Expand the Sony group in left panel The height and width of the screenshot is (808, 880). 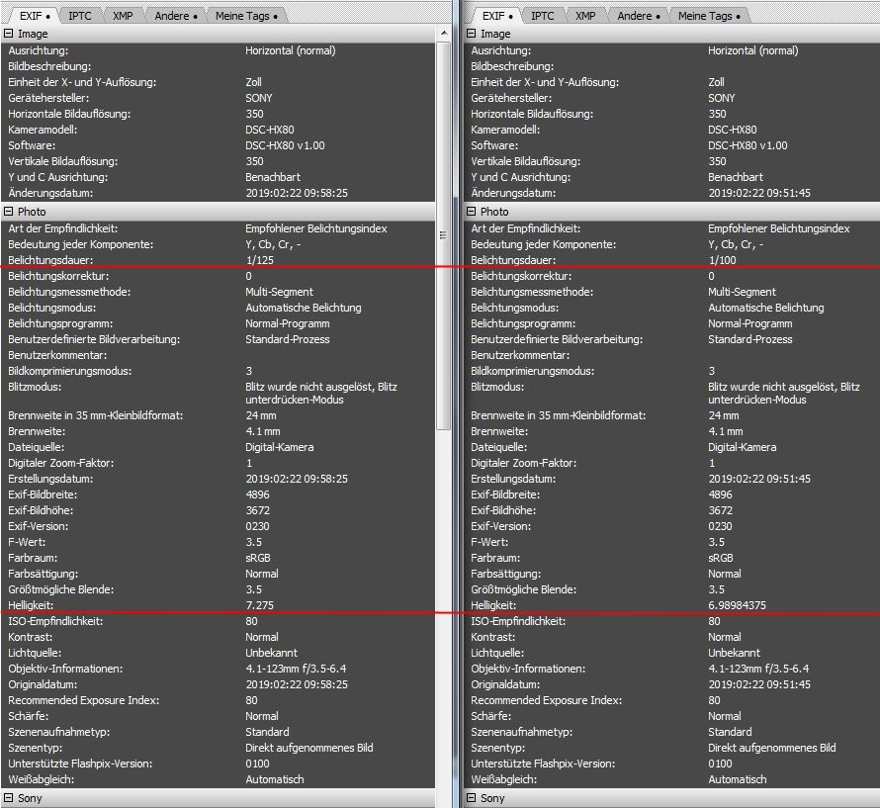[9, 797]
